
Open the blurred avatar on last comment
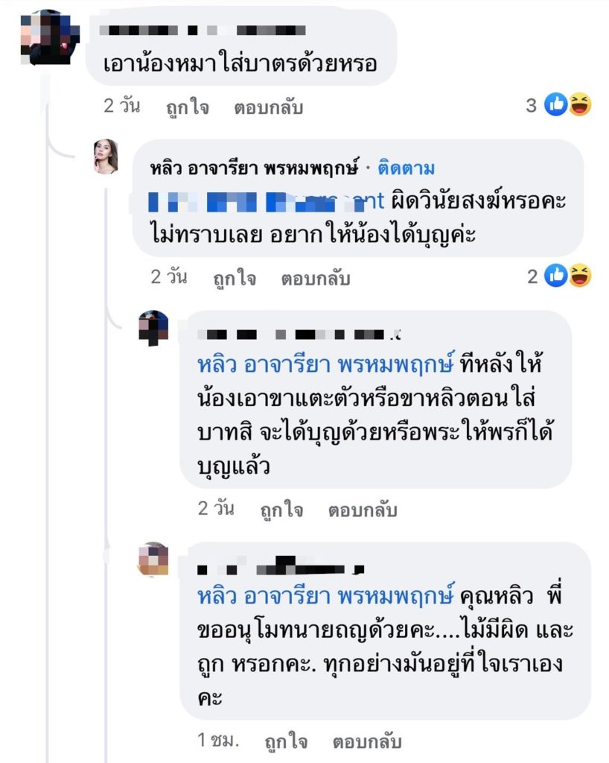pyautogui.click(x=153, y=559)
